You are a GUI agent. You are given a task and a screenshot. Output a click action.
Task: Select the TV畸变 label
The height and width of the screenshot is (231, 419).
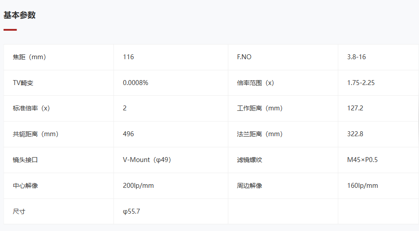(23, 83)
